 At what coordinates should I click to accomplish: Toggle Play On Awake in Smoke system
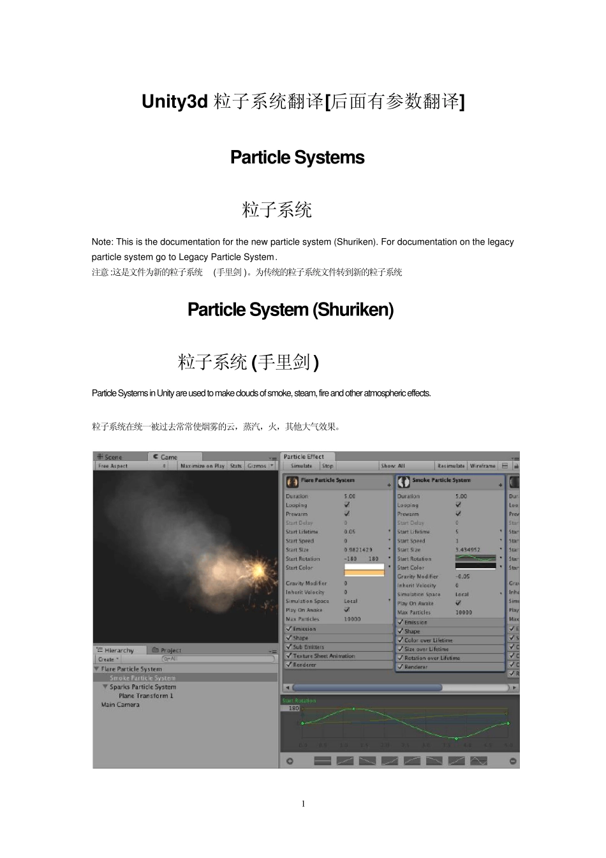point(458,603)
